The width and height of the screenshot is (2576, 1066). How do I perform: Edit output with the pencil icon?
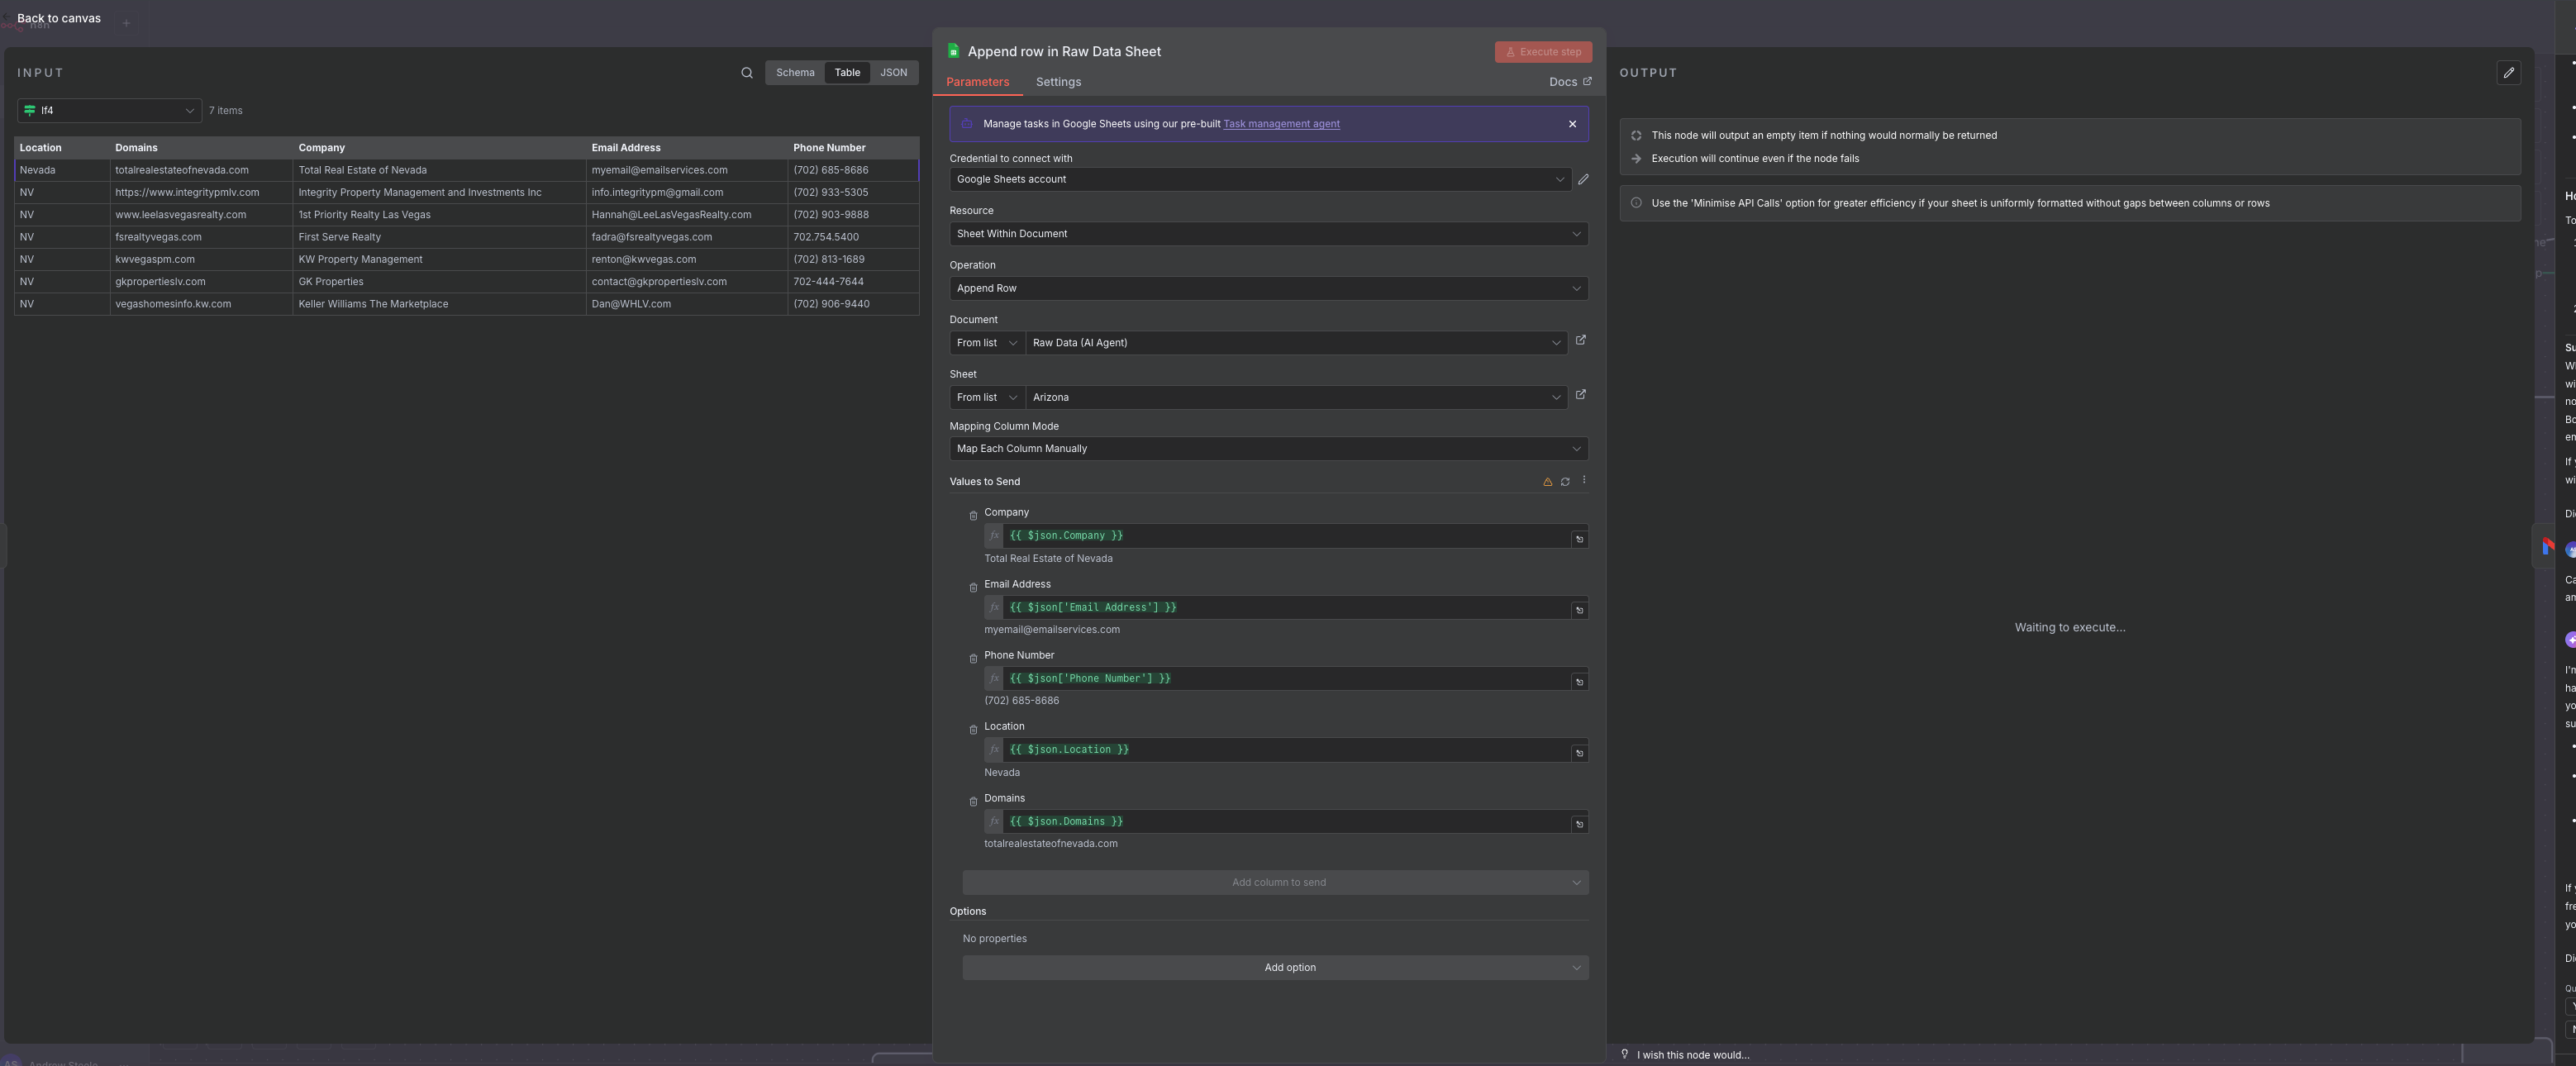(2508, 73)
